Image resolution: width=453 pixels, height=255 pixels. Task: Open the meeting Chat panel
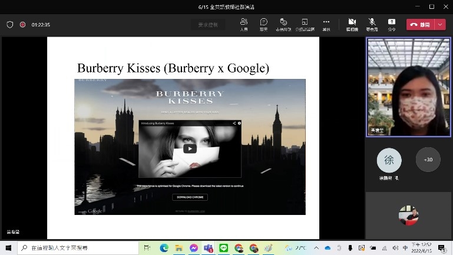click(x=263, y=24)
